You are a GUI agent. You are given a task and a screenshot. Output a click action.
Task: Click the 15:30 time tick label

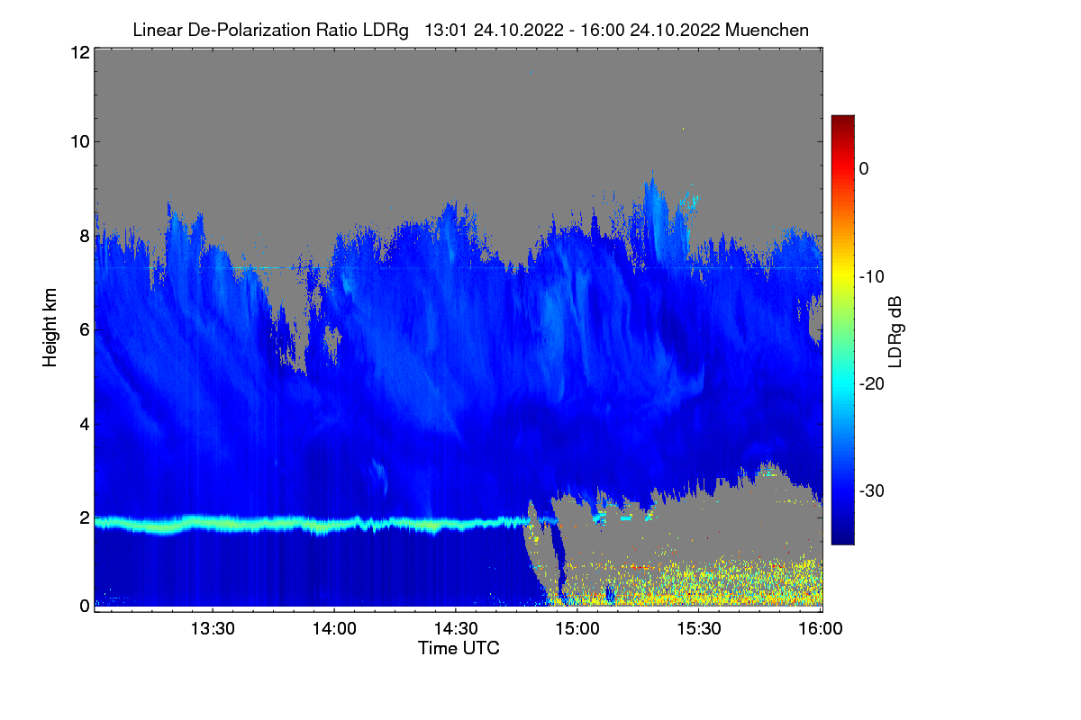(x=698, y=629)
